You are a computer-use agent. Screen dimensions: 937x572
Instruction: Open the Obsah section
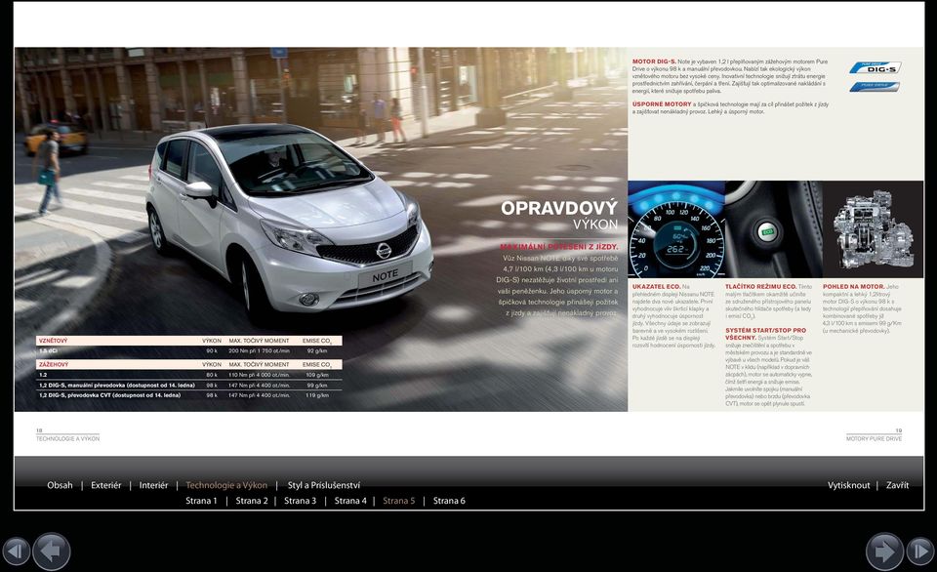60,485
